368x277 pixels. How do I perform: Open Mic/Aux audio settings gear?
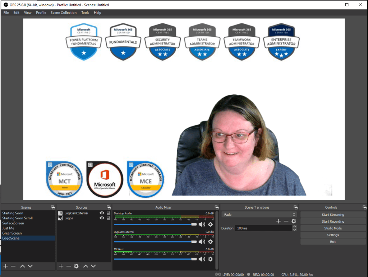click(210, 259)
